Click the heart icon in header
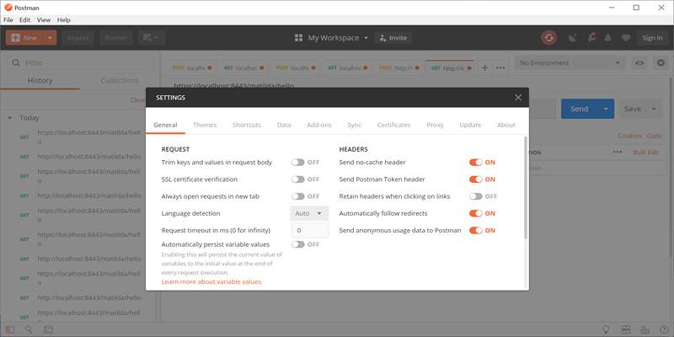 [x=625, y=38]
